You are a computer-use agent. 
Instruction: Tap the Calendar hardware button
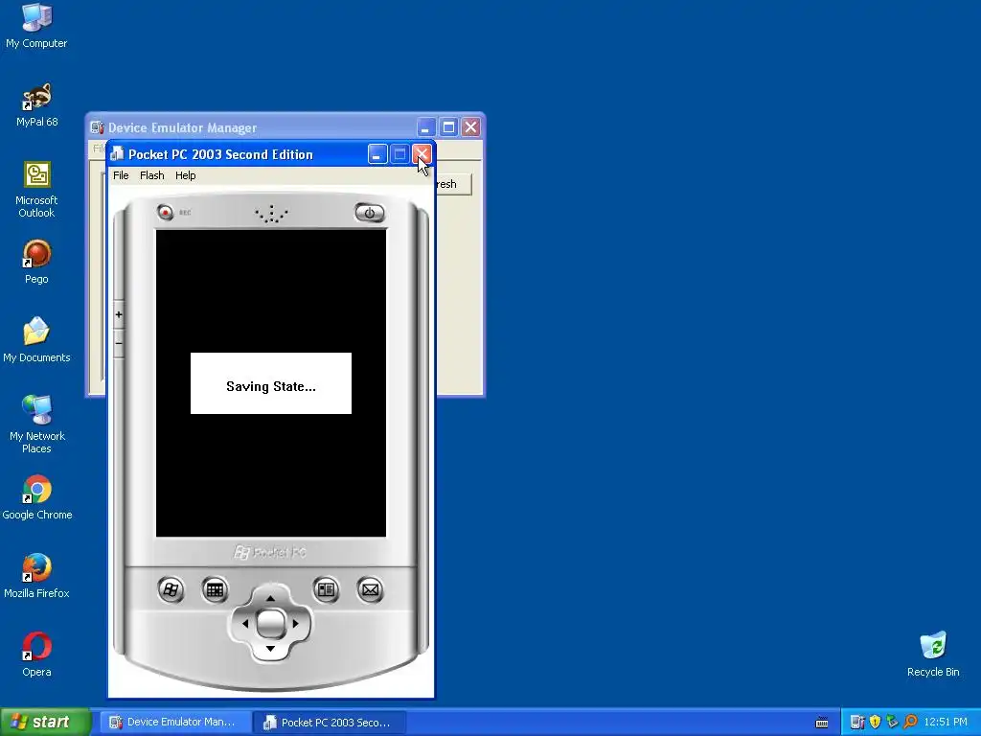(x=215, y=589)
